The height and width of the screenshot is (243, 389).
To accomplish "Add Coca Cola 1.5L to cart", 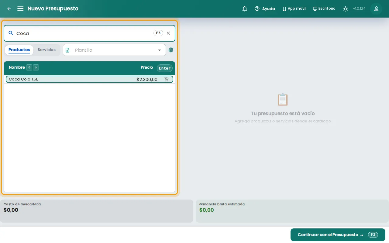I will [x=167, y=79].
